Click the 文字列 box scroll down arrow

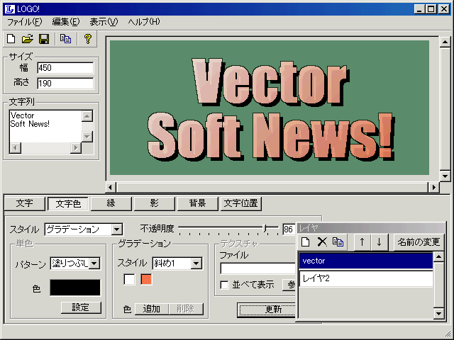coord(87,136)
